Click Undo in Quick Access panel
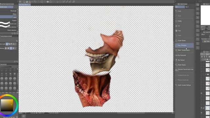 coord(184,11)
